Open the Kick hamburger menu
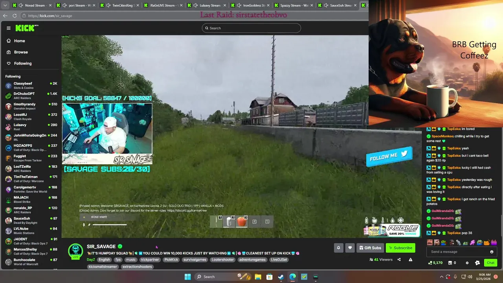This screenshot has height=283, width=503. point(8,28)
